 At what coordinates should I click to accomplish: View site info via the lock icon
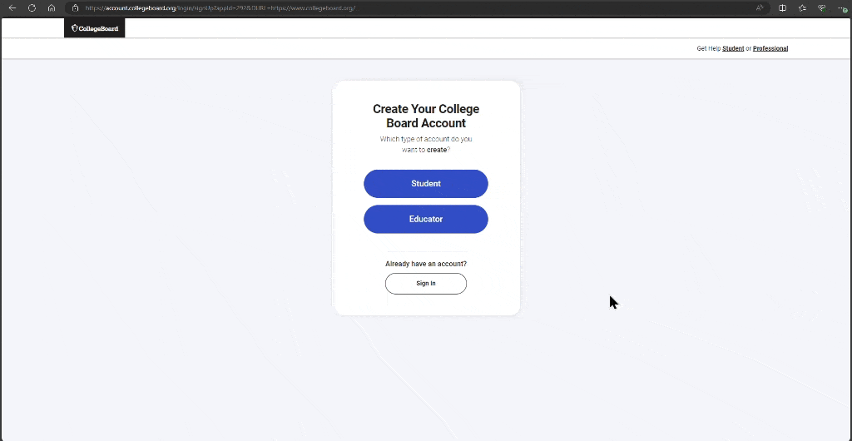click(x=76, y=8)
